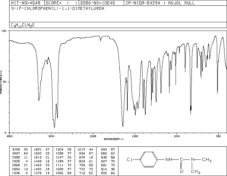Select the 2854 peak entry
Image resolution: width=227 pixels, height=176 pixels.
pos(20,169)
